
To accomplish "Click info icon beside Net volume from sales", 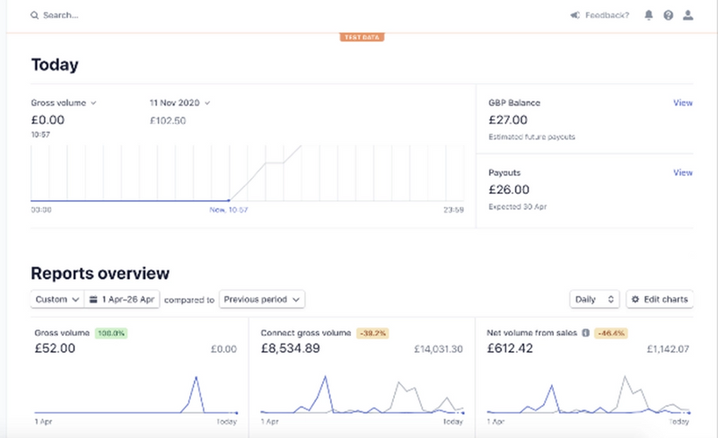I will click(586, 332).
